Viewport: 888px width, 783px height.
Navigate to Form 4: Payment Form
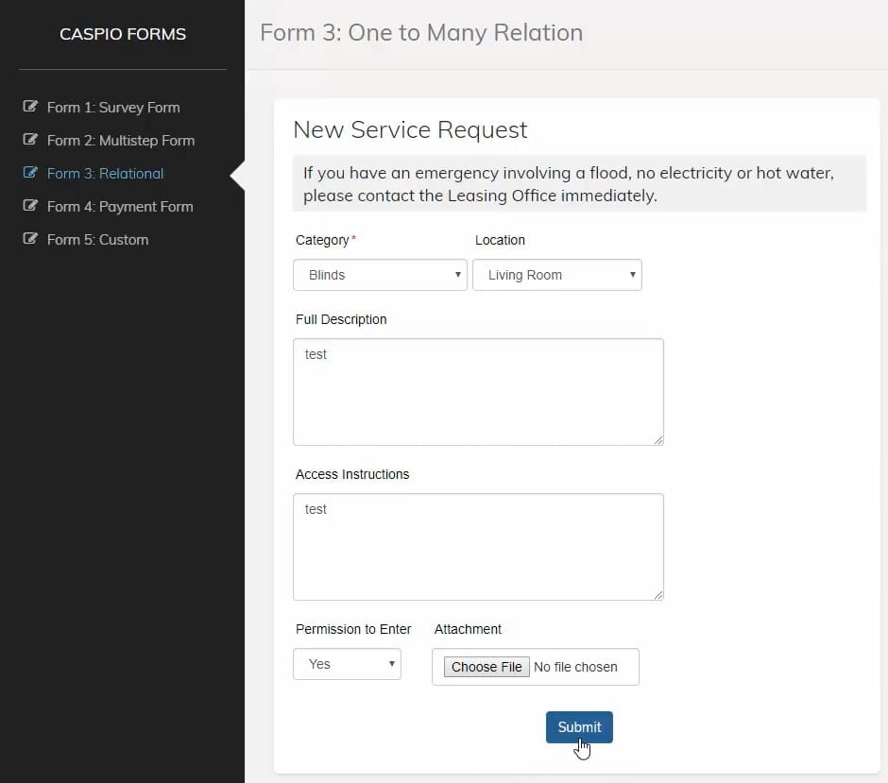pos(120,207)
